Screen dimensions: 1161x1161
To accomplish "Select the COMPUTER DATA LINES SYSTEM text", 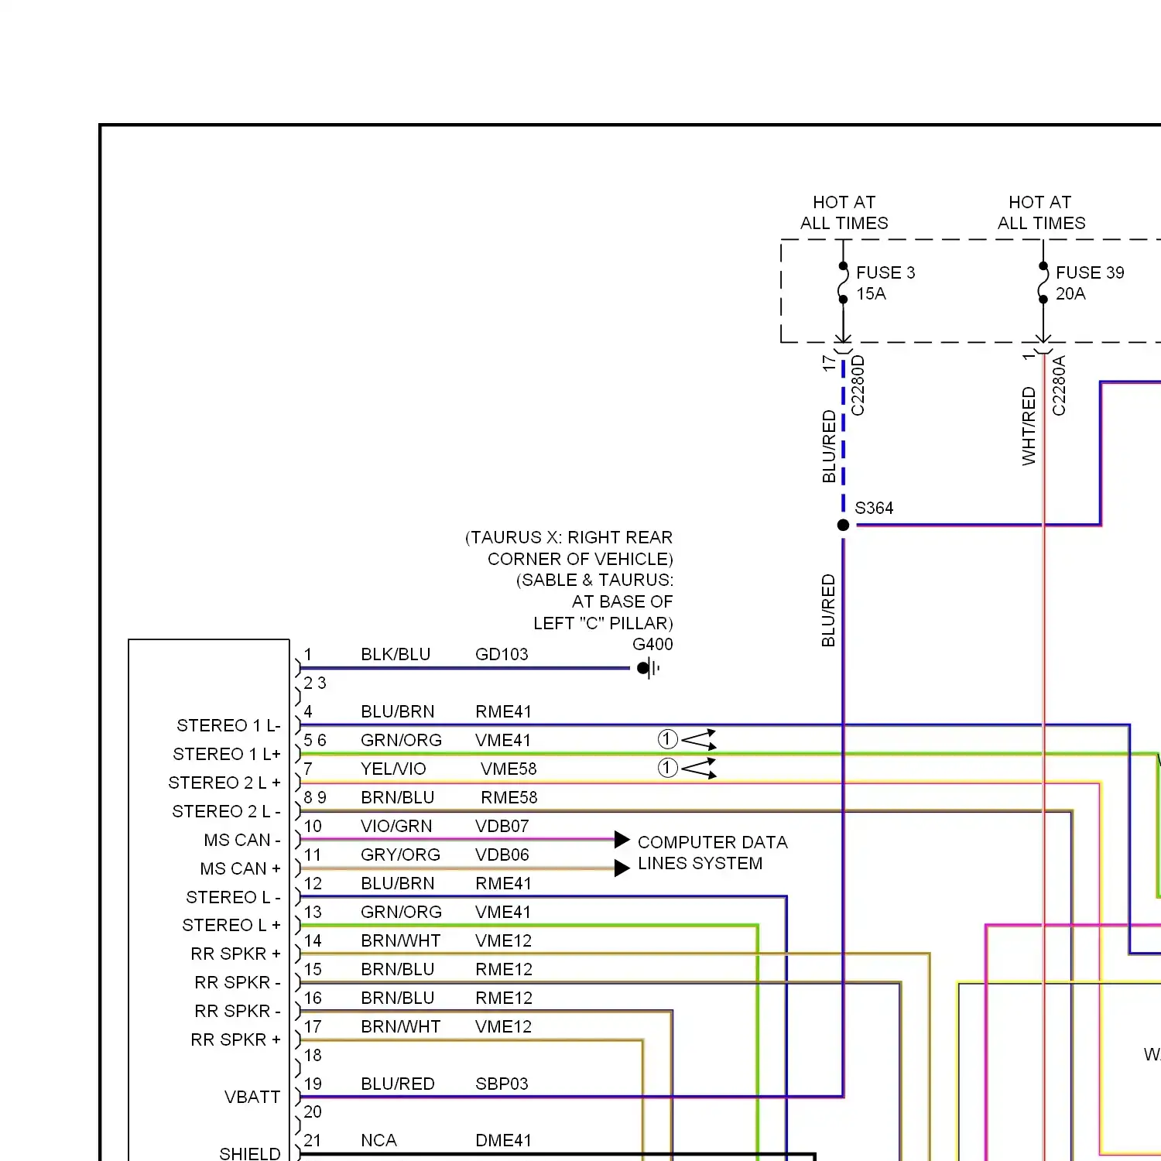I will [x=712, y=853].
